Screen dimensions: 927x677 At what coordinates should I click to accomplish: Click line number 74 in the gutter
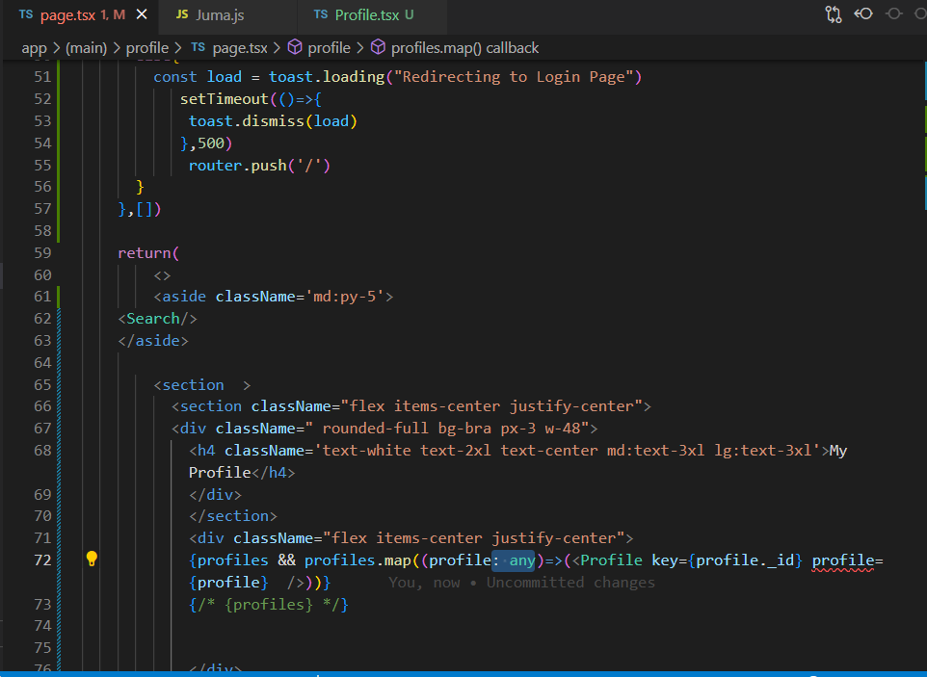coord(42,626)
